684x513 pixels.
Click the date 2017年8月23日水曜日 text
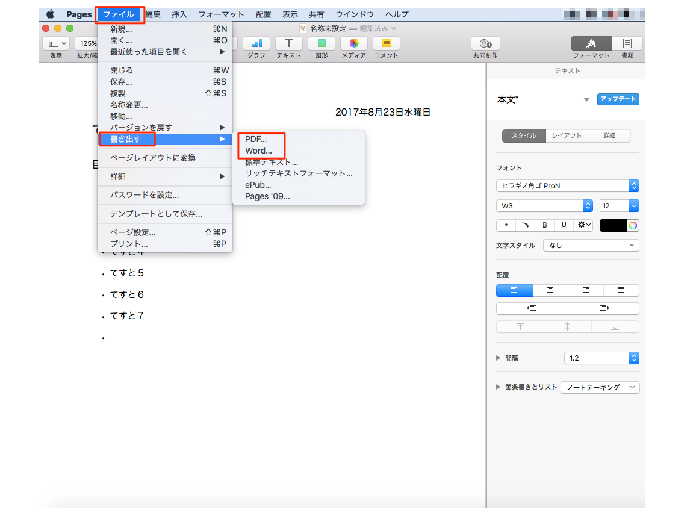[383, 112]
